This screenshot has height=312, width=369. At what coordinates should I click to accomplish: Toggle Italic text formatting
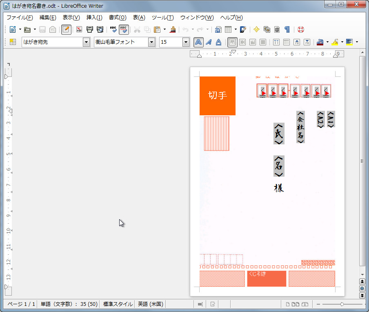[x=209, y=42]
